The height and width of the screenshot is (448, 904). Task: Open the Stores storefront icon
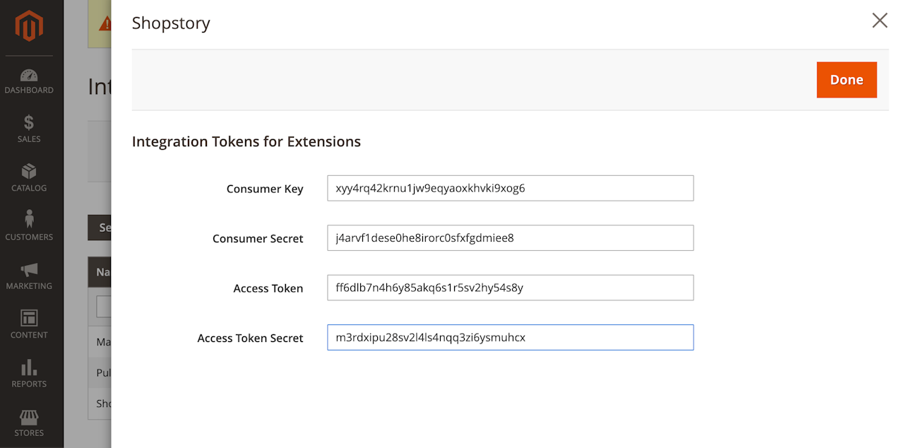(x=29, y=416)
